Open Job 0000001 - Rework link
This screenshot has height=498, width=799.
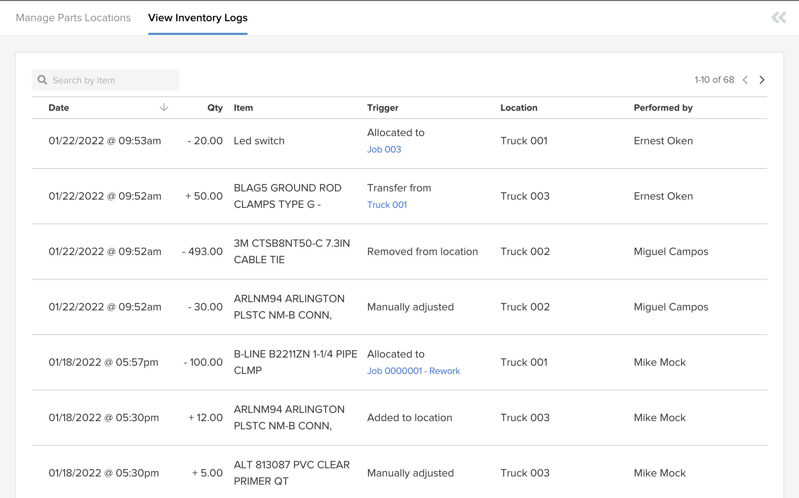pyautogui.click(x=413, y=371)
